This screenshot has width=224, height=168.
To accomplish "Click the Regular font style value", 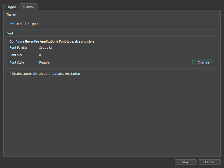I will (45, 62).
